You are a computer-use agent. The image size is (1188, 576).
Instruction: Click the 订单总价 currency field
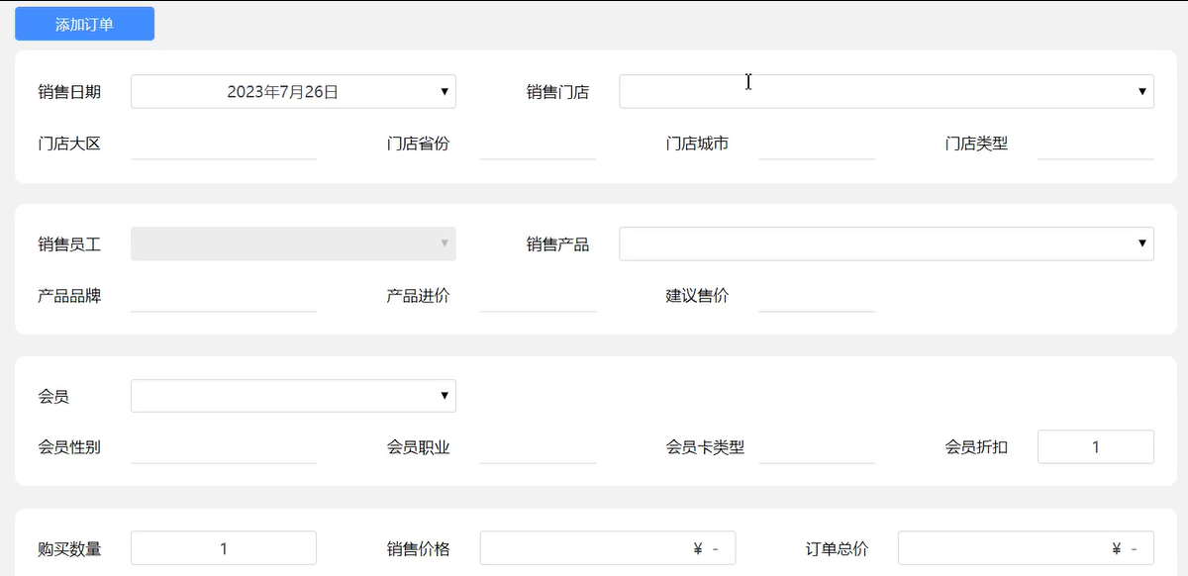(x=1026, y=548)
